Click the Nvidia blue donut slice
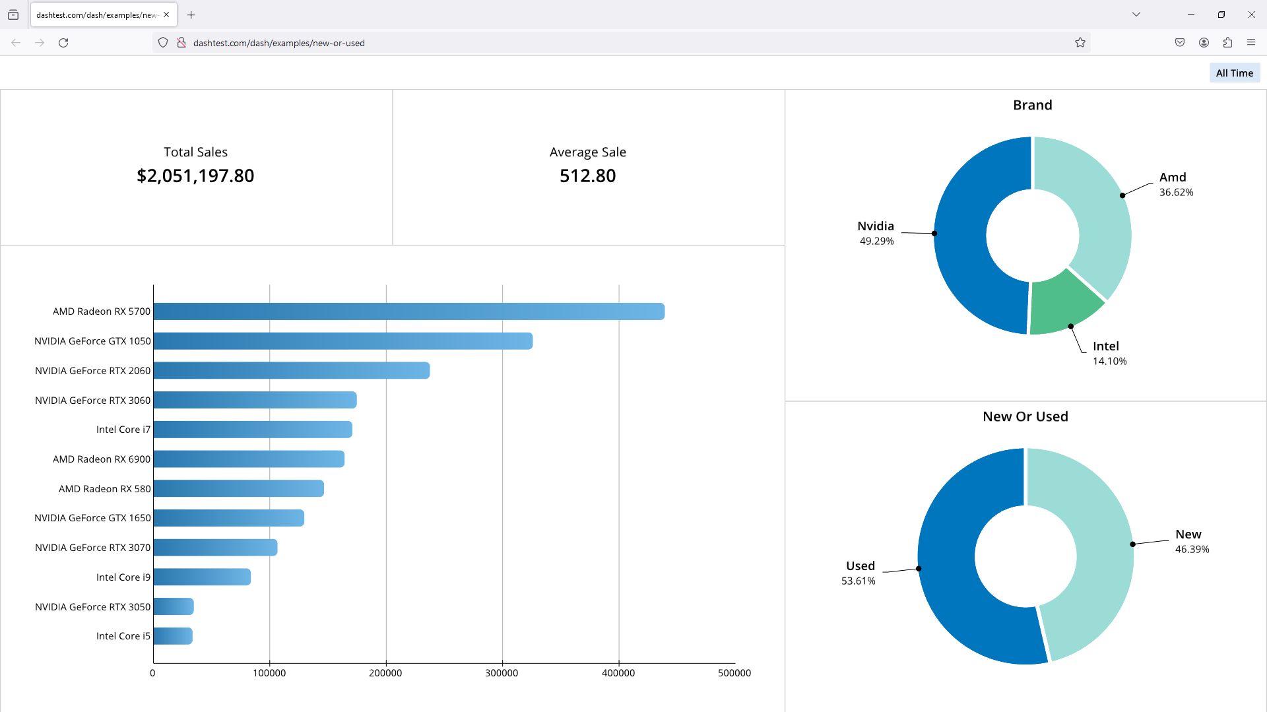This screenshot has width=1267, height=712. click(960, 236)
